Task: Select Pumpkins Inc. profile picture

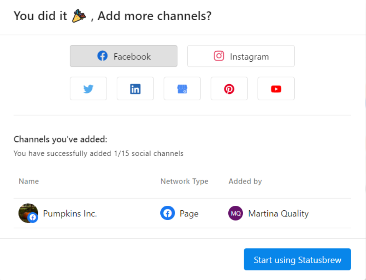Action: (28, 213)
